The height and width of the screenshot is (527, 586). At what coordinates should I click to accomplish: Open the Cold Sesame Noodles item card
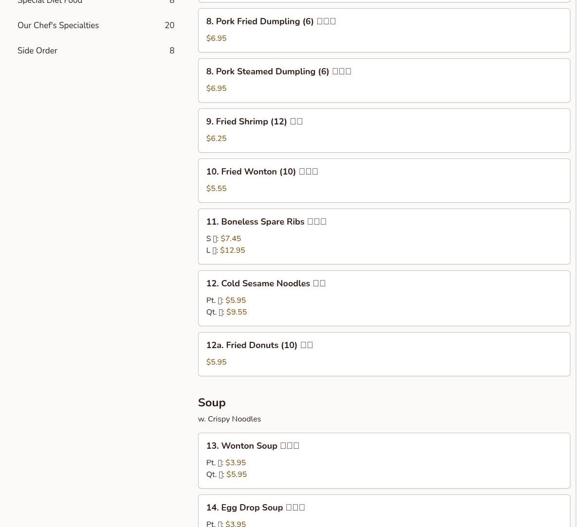[384, 298]
